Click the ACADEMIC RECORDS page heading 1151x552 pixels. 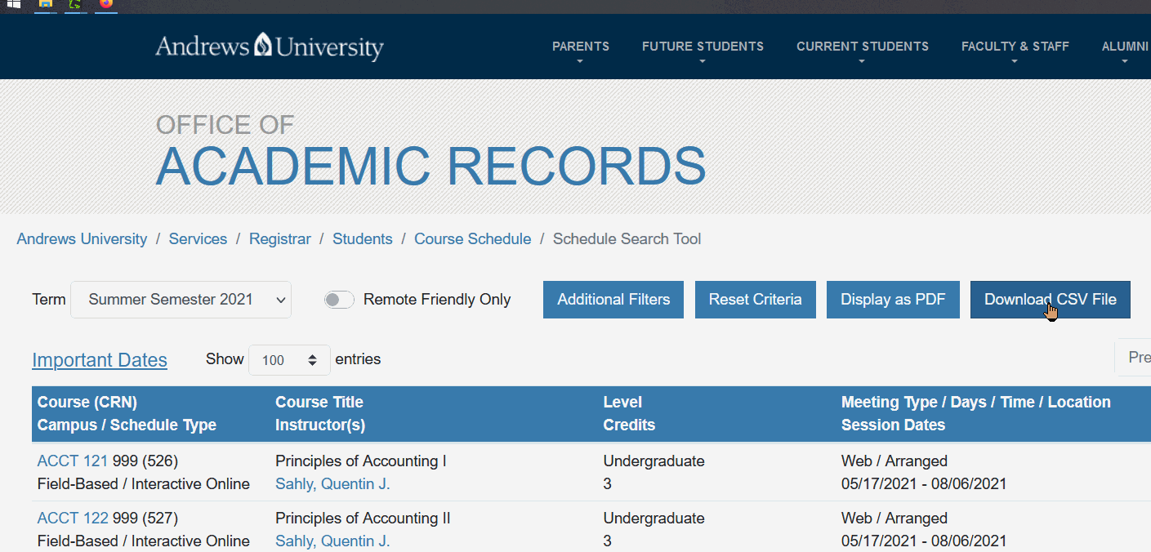click(x=431, y=167)
